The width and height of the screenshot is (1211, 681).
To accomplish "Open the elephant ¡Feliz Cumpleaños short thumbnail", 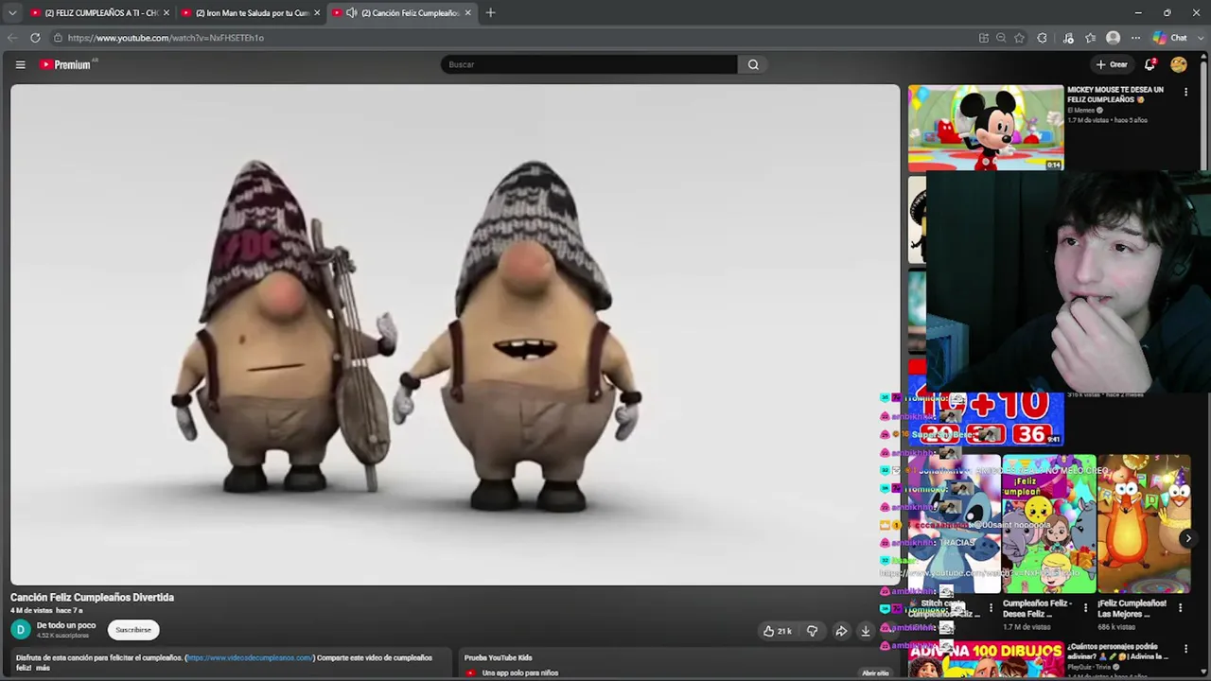I will [x=1049, y=524].
